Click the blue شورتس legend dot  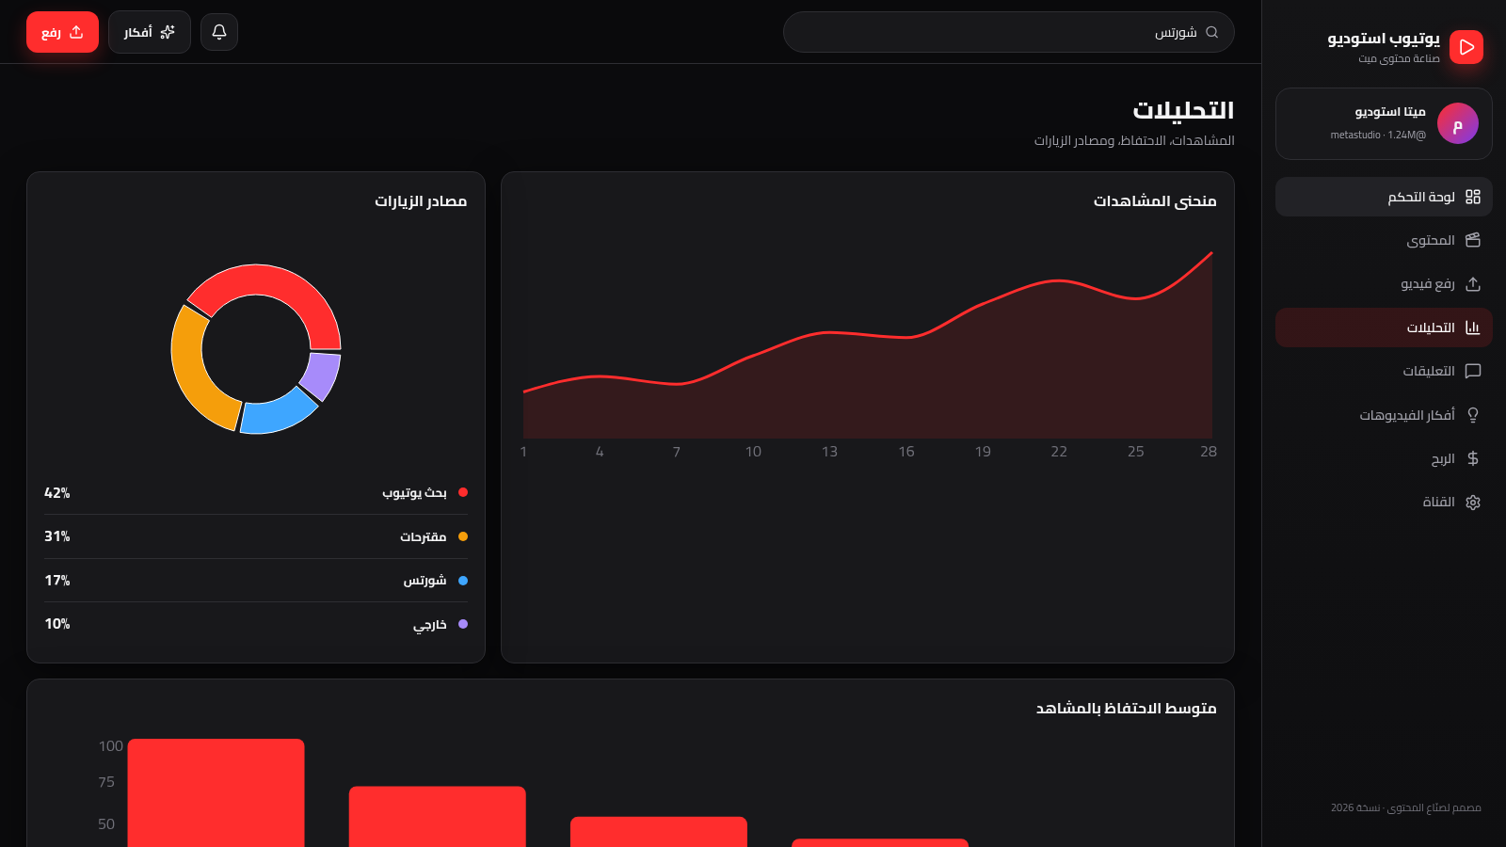pos(463,581)
